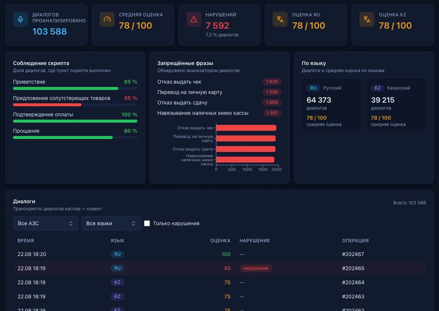Image resolution: width=439 pixels, height=311 pixels.
Task: Sort by the ОЦЕНКА column header
Action: 220,240
